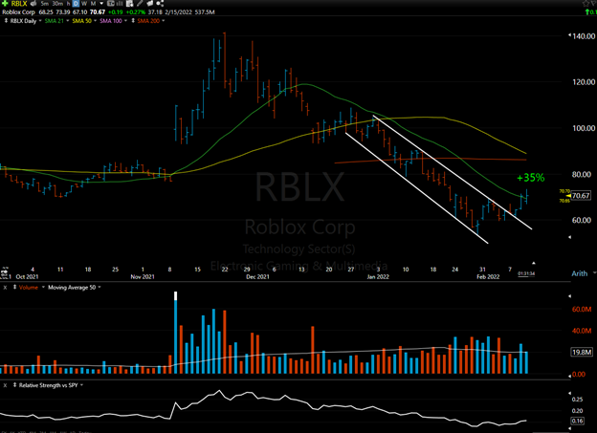Click the move handle before SMA 200
Viewport: 597px width, 433px height.
click(133, 21)
